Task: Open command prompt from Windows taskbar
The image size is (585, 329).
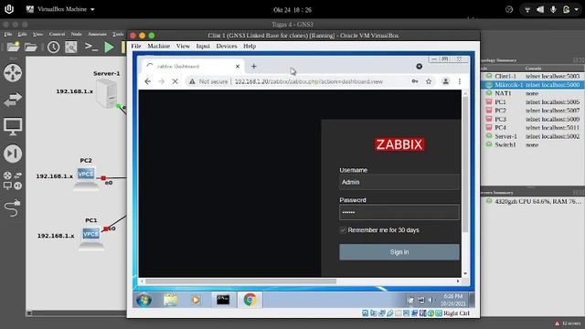Action: 223,300
